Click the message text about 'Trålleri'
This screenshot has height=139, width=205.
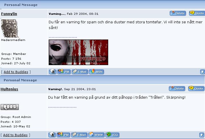(117, 97)
